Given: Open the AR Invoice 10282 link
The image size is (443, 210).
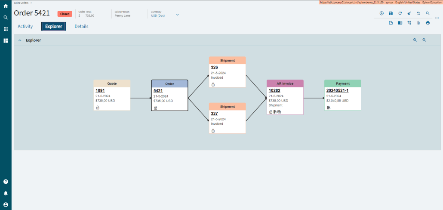Looking at the screenshot, I should (274, 90).
